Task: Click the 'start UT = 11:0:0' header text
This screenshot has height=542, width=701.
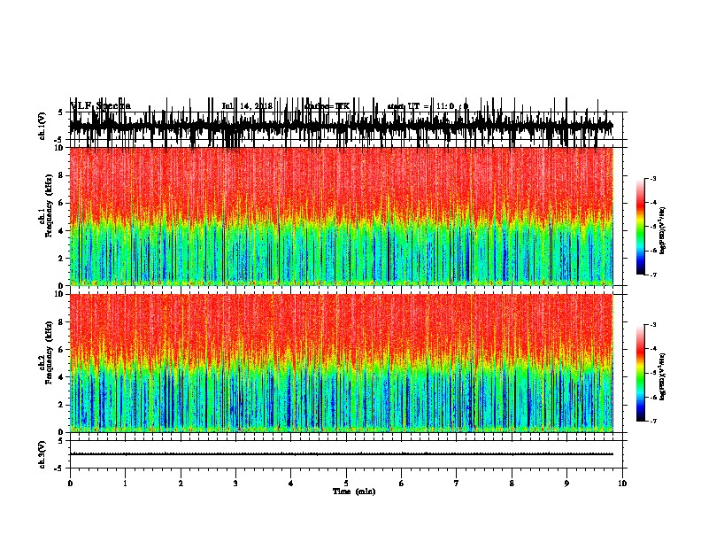Action: 428,106
